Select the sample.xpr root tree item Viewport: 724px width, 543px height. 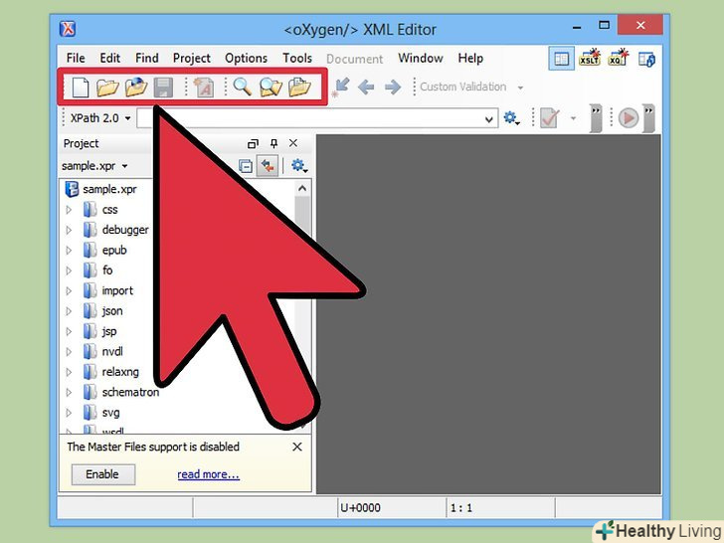pos(101,189)
